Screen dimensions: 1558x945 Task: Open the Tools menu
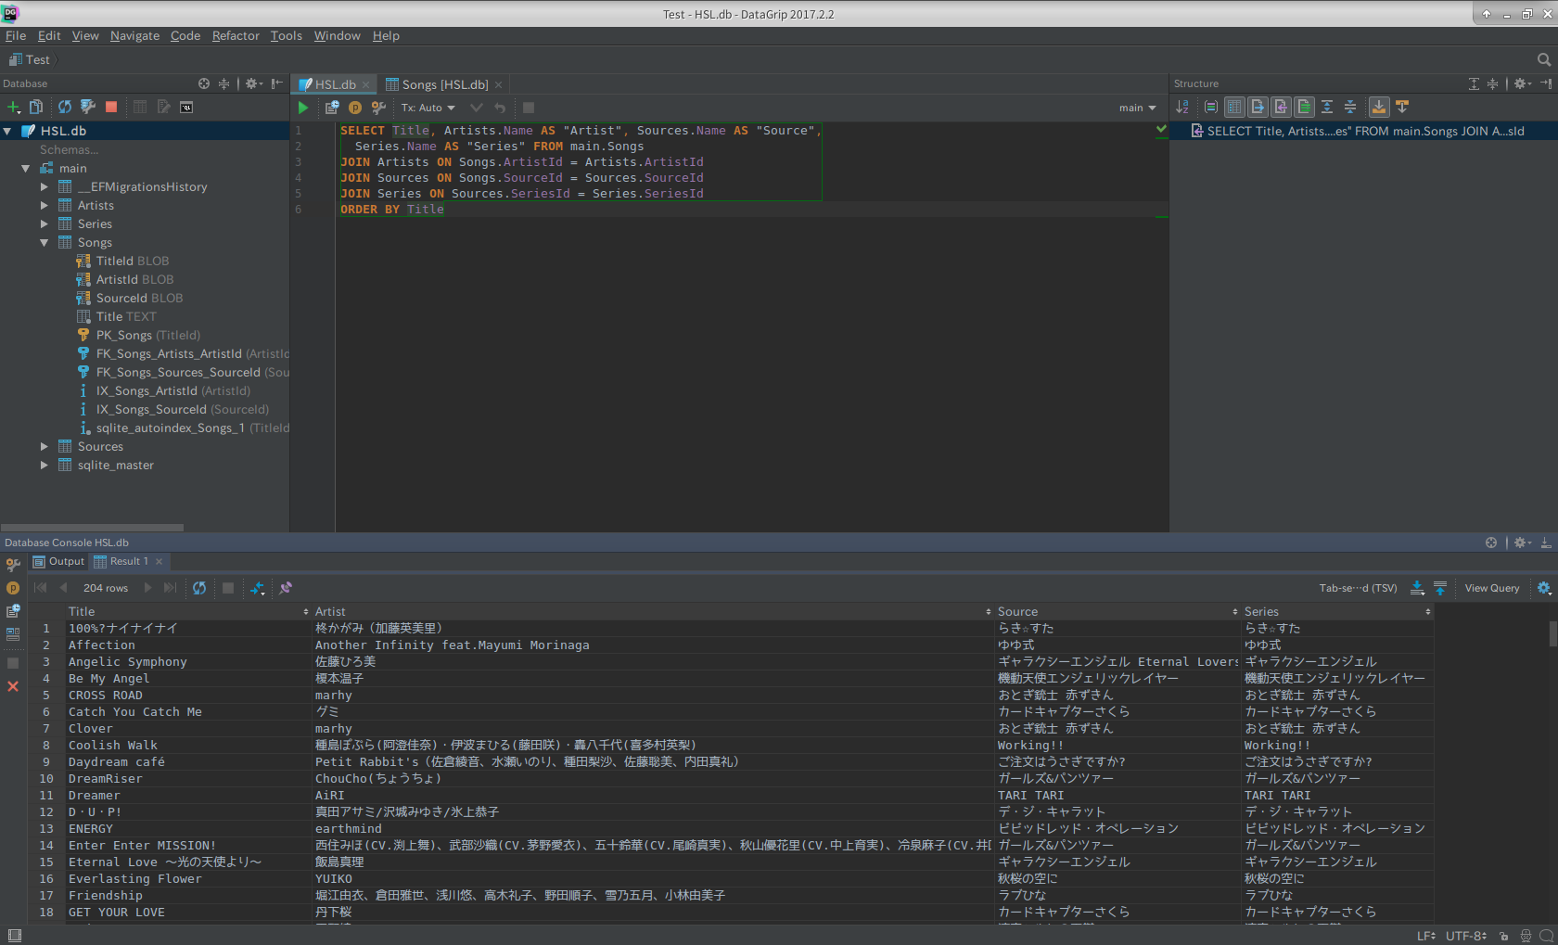click(286, 35)
